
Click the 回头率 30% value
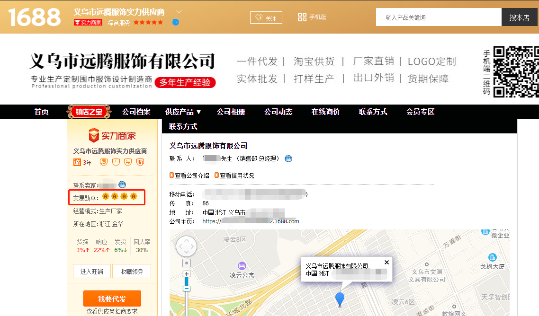tap(142, 250)
